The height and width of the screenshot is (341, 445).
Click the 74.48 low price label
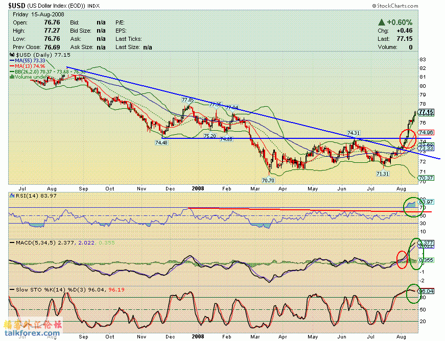[x=161, y=142]
